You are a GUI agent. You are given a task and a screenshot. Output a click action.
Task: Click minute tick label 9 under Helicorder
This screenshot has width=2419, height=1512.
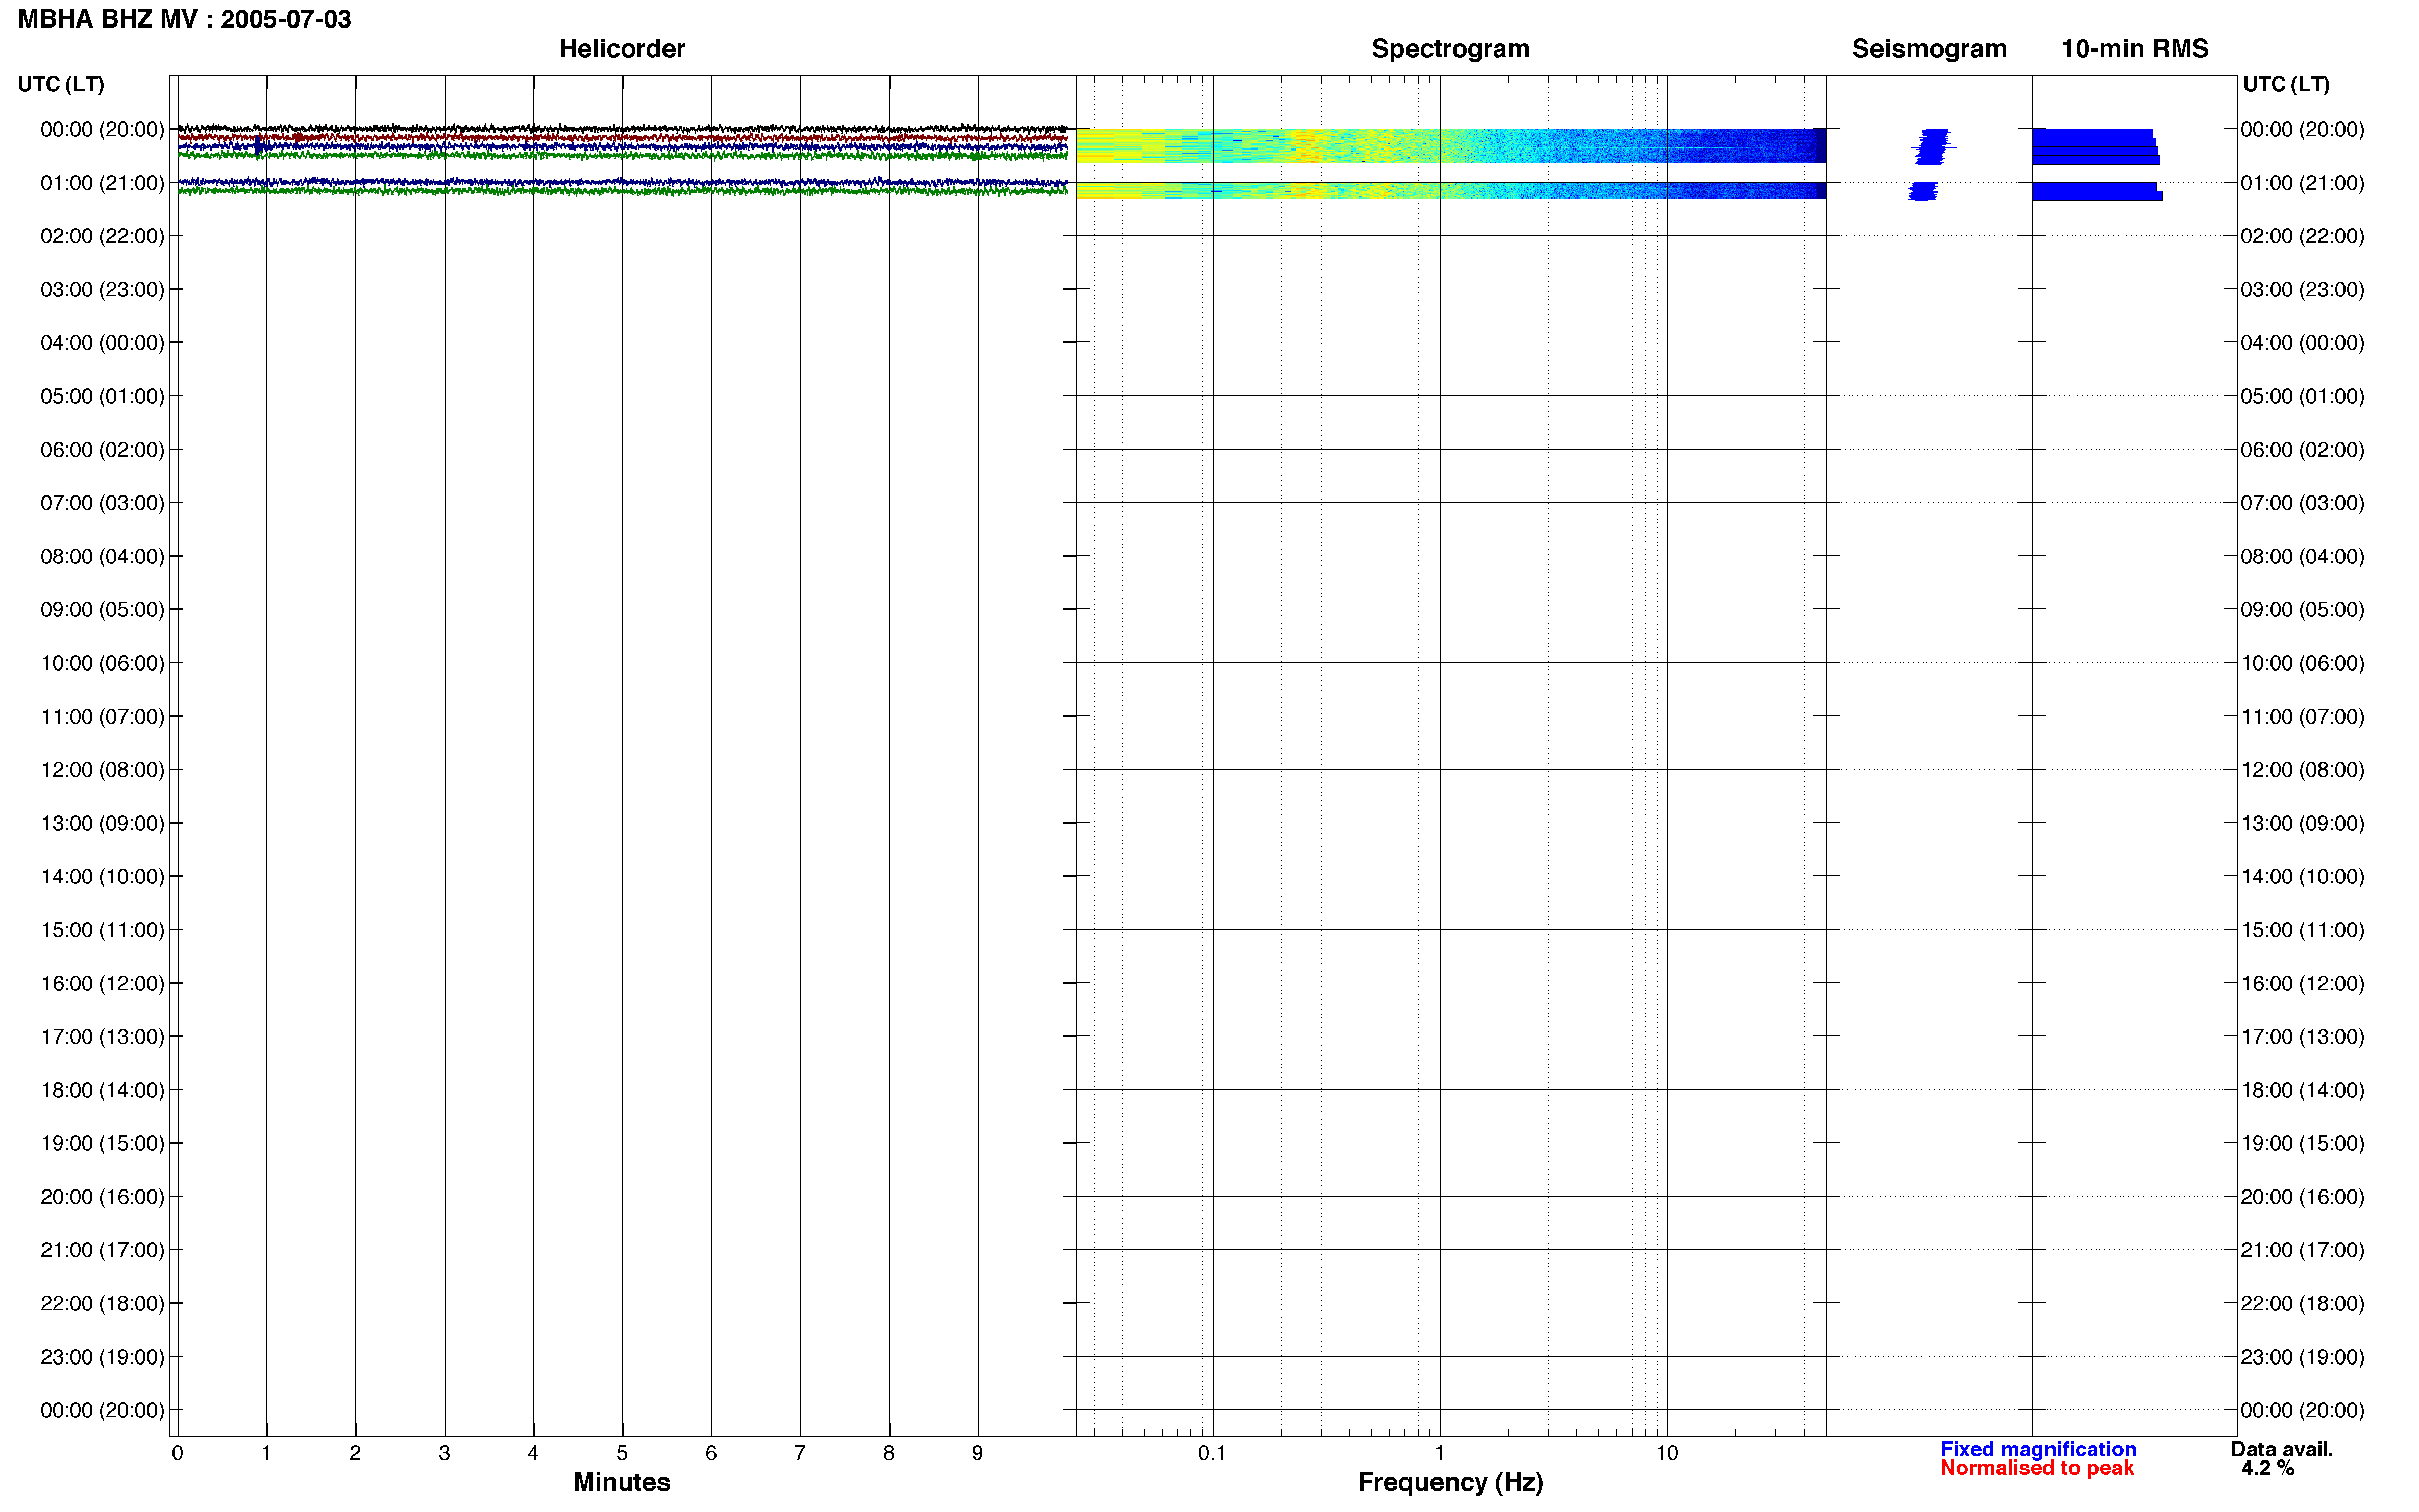point(977,1453)
